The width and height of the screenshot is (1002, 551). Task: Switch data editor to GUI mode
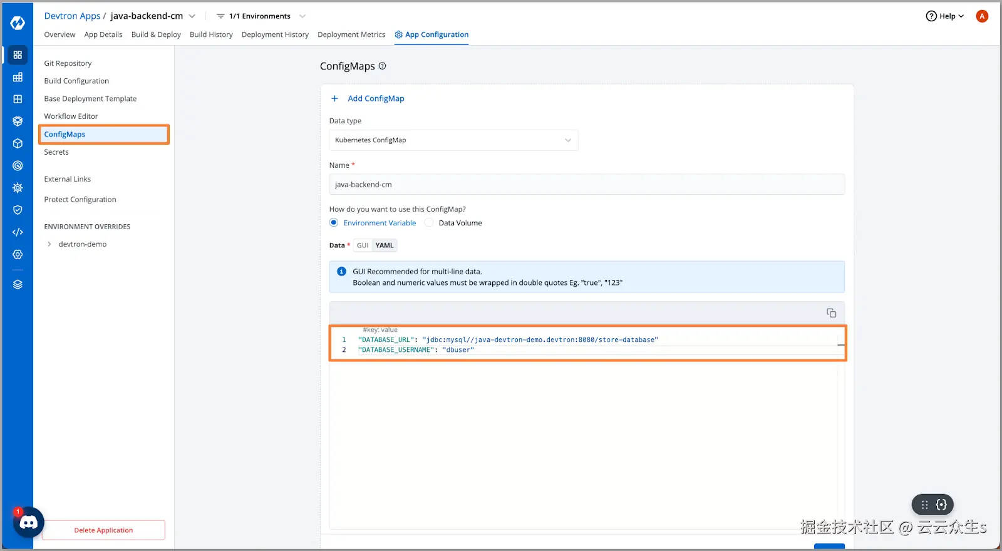pos(363,245)
